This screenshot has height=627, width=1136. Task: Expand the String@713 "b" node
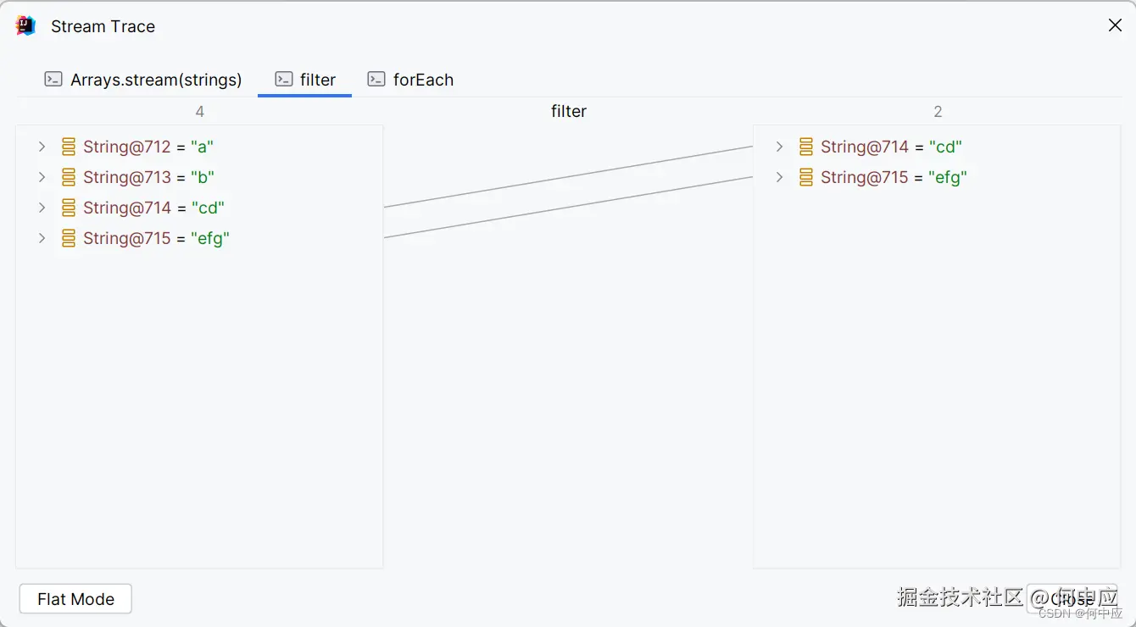(x=42, y=178)
